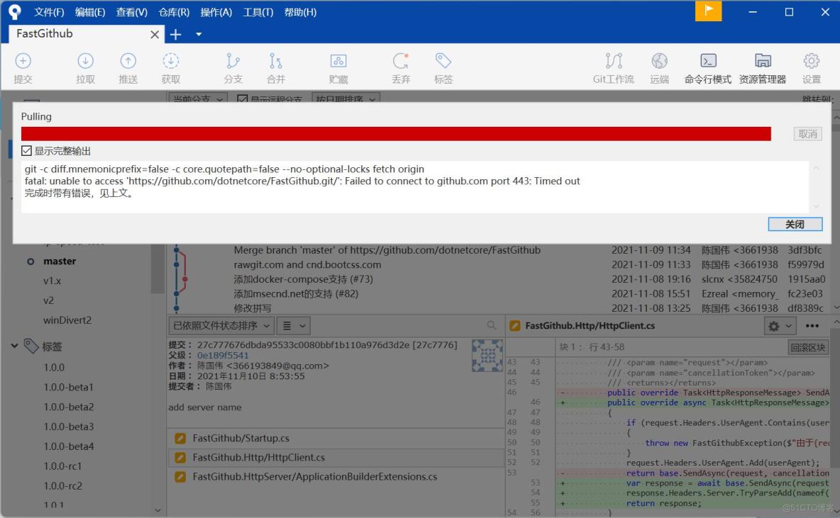
Task: Click the 关闭 button to close dialog
Action: click(x=795, y=223)
